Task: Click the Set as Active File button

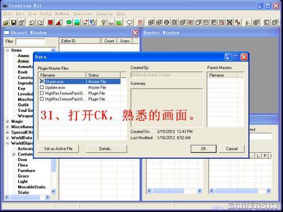Action: (58, 149)
